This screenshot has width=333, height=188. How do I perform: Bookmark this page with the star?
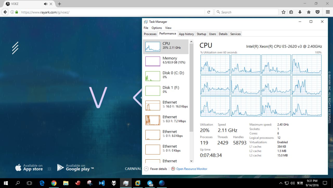pyautogui.click(x=284, y=12)
